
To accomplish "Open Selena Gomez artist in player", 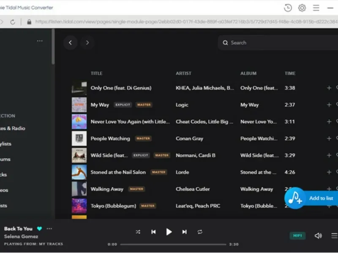I will coord(21,237).
